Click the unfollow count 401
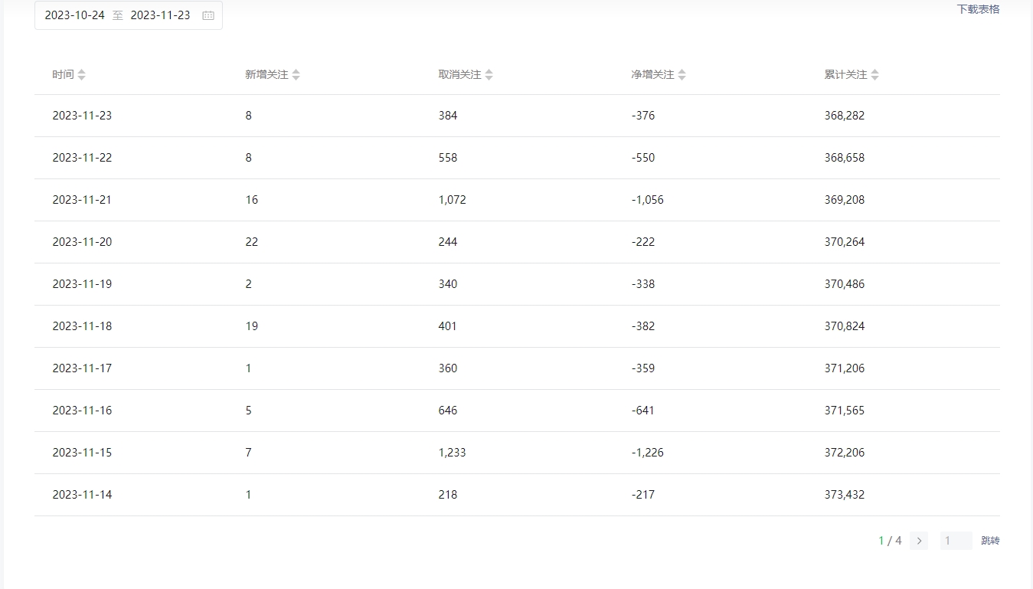This screenshot has width=1033, height=589. pos(448,326)
